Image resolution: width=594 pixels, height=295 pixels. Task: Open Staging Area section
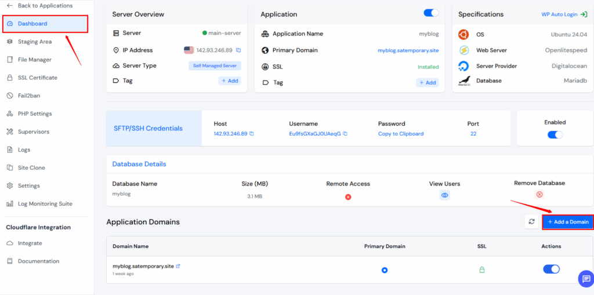tap(34, 42)
